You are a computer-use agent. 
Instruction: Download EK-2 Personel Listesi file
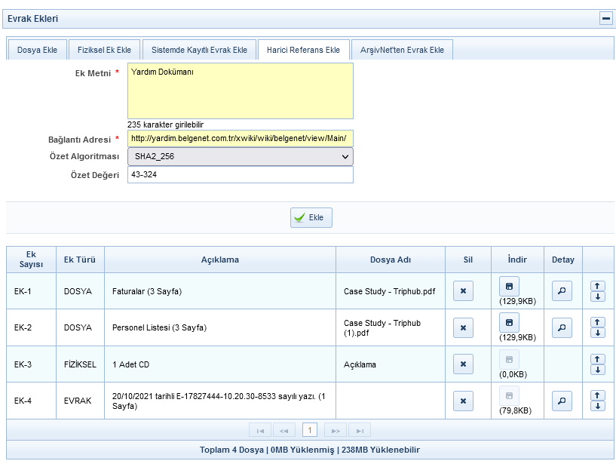point(509,323)
